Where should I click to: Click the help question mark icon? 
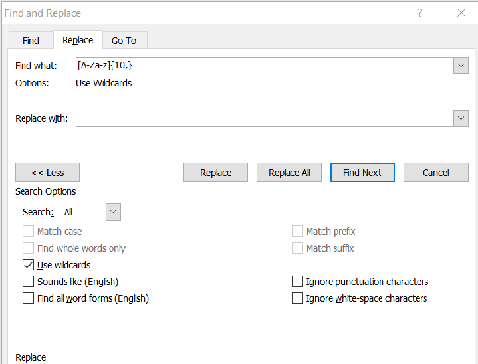(419, 13)
